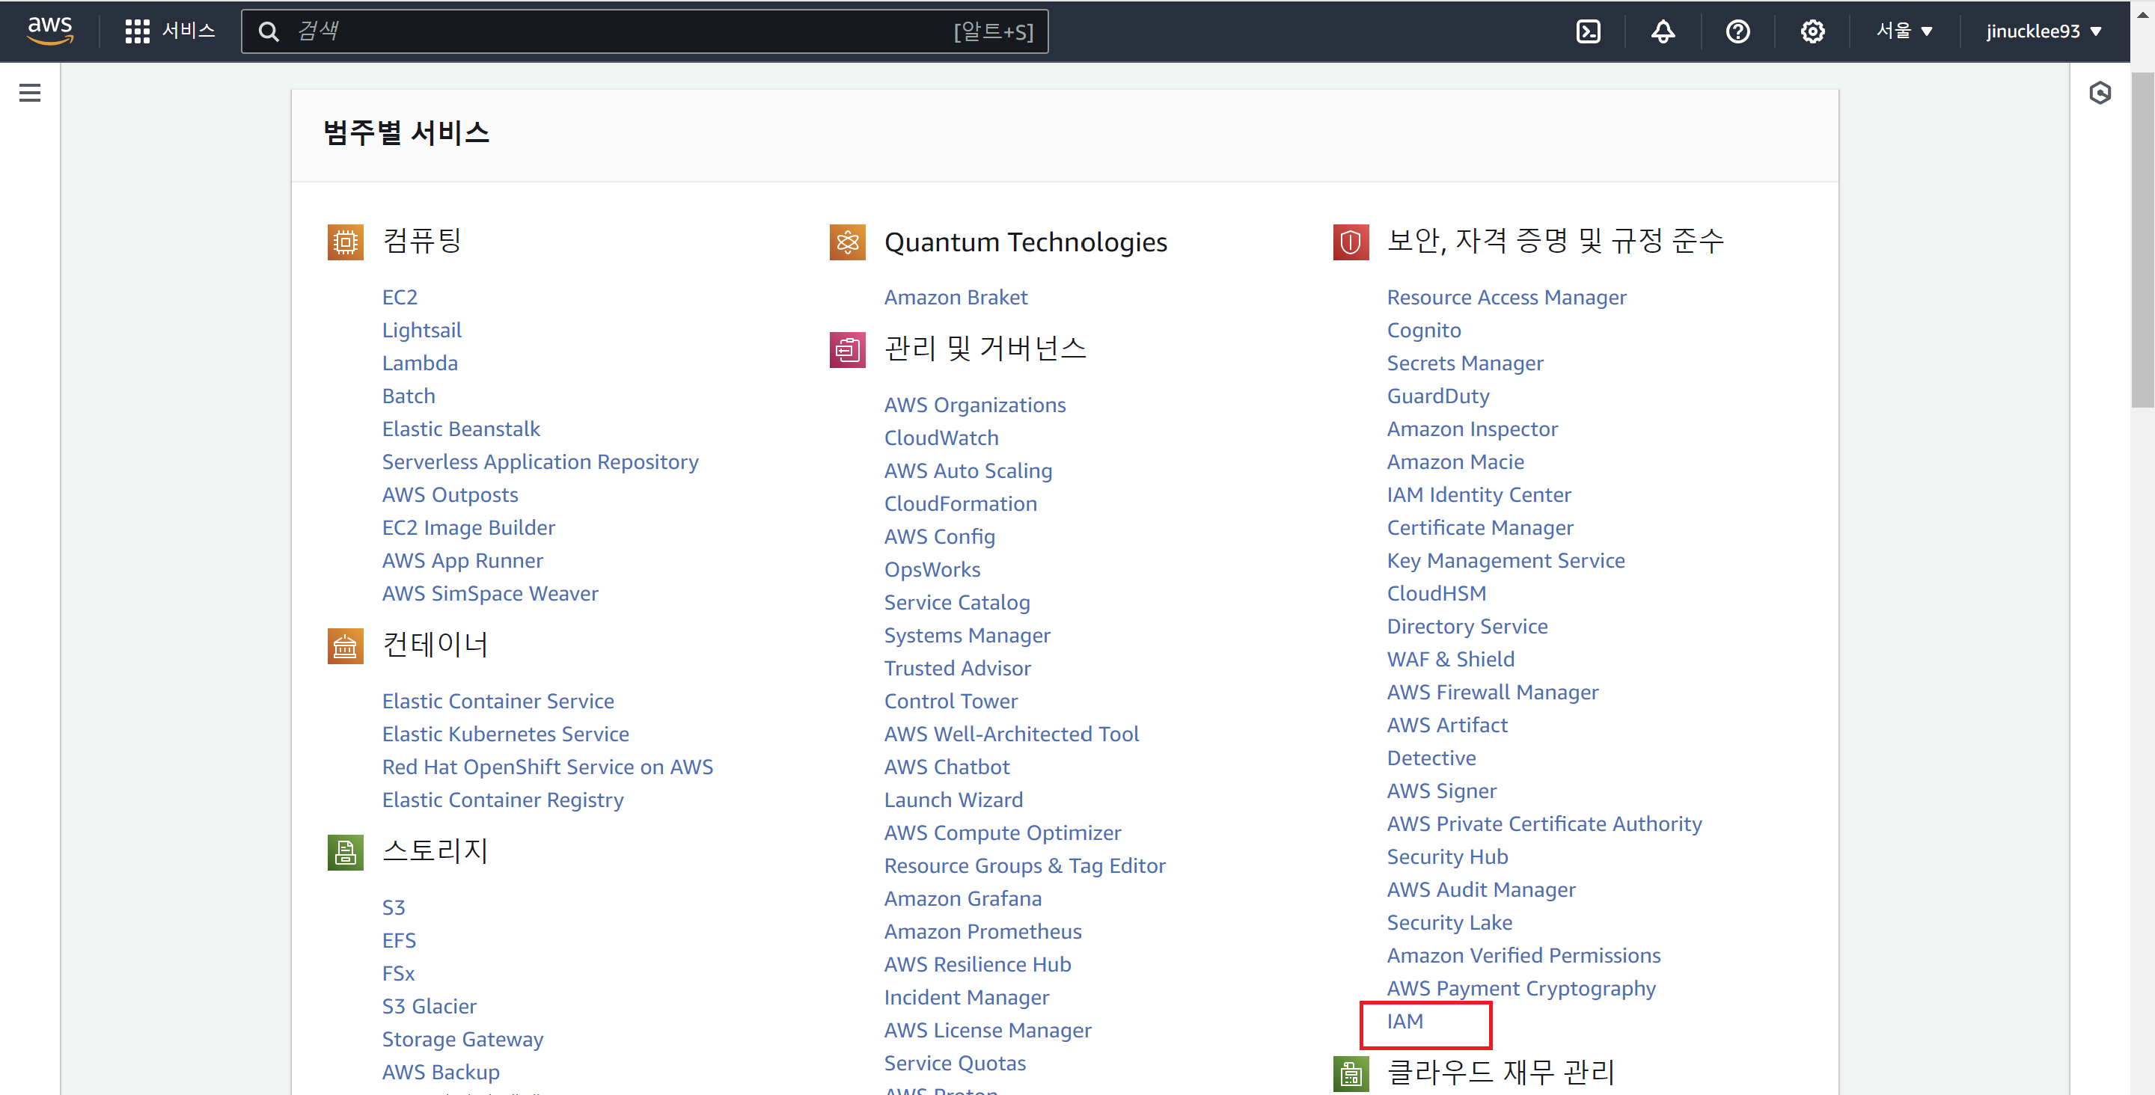
Task: Open the Lightsail service link
Action: point(421,330)
